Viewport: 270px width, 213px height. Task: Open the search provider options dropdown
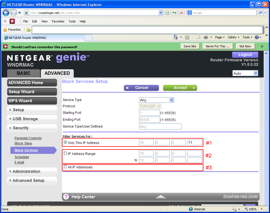265,13
